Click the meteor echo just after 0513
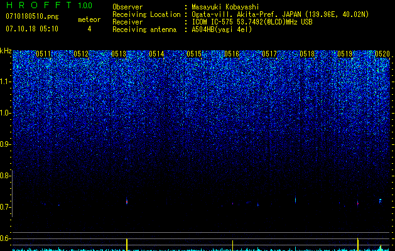This screenshot has width=395, height=251. click(127, 201)
